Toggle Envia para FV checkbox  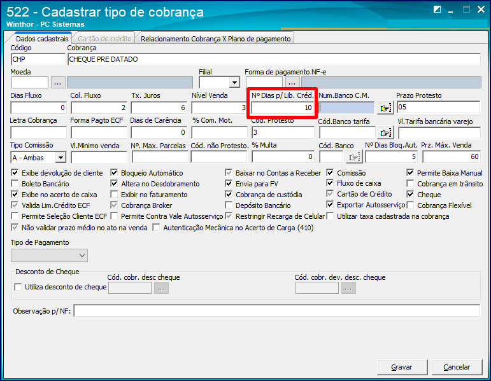tap(229, 183)
